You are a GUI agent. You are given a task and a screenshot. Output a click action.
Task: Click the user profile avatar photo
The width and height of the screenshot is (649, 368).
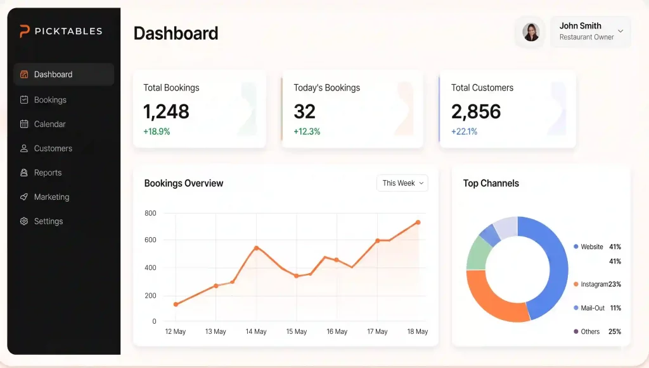(530, 32)
